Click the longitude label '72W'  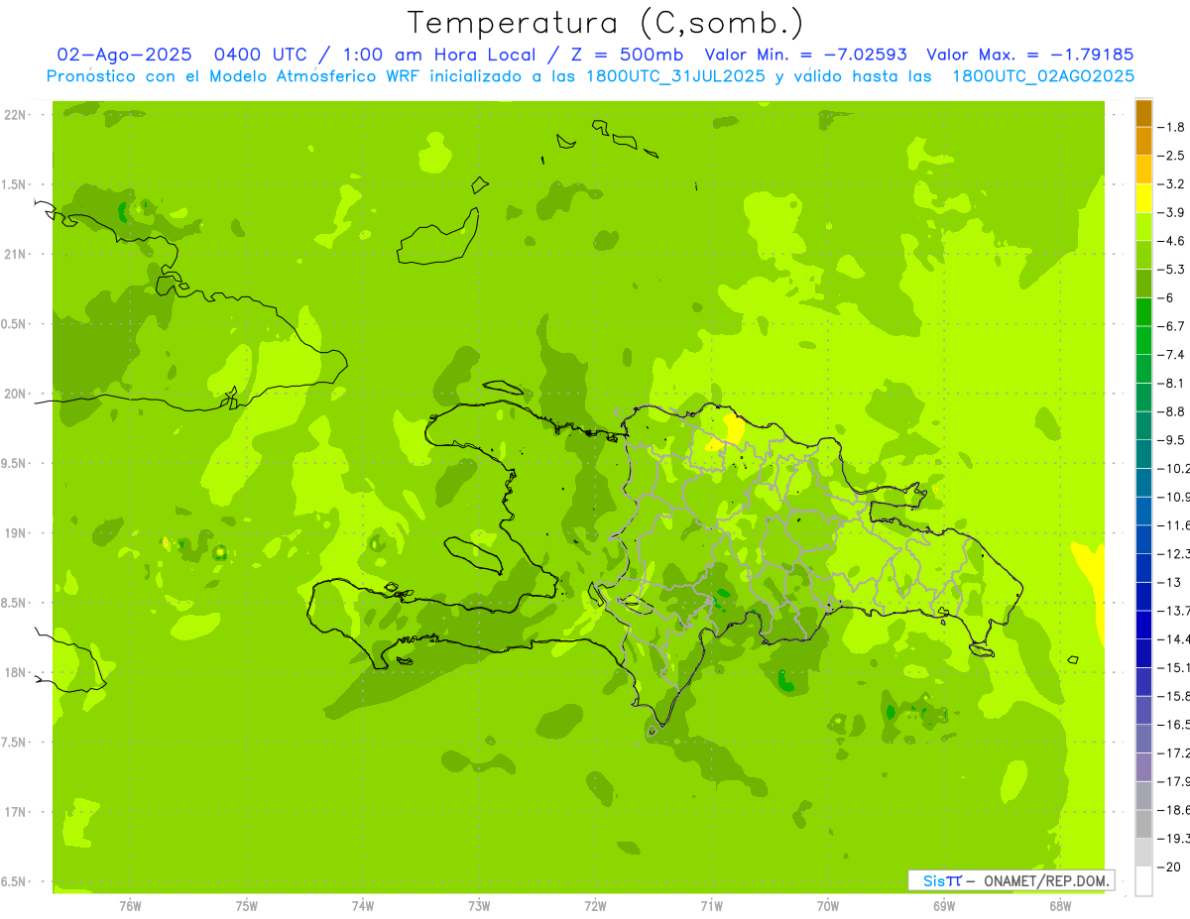pyautogui.click(x=595, y=905)
